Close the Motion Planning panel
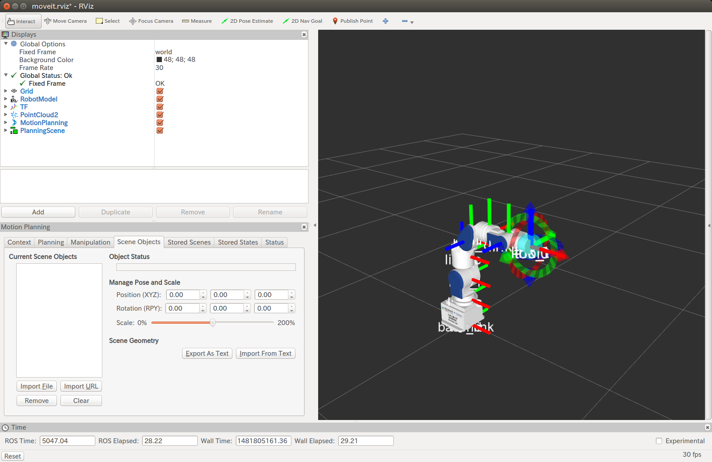 (304, 227)
